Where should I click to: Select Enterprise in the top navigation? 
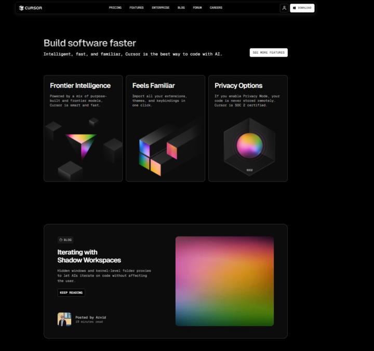pyautogui.click(x=161, y=8)
